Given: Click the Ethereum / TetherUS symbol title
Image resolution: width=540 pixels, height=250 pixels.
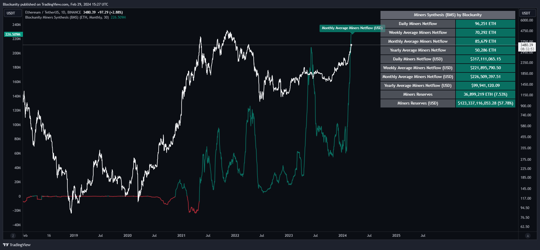Looking at the screenshot, I should (53, 12).
